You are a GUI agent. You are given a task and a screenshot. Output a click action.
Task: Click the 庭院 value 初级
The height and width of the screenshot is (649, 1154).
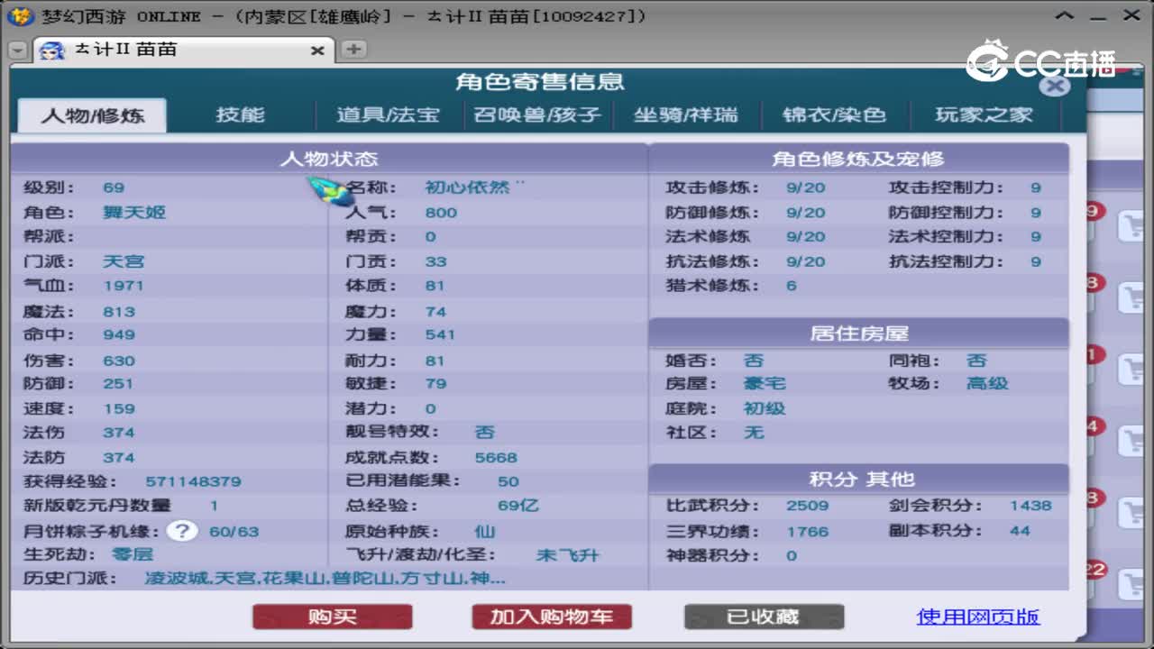tap(765, 408)
